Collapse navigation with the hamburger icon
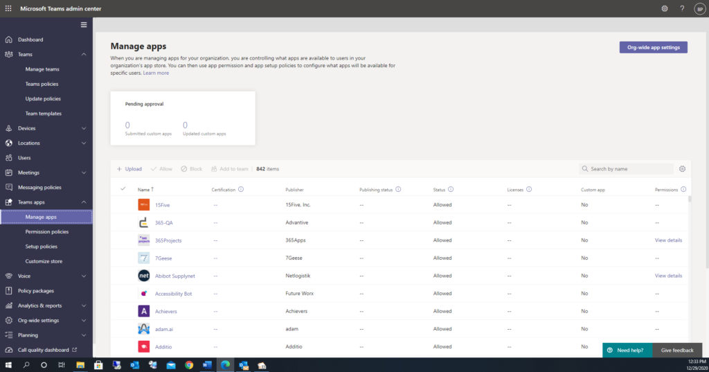Screen dimensions: 709x372 (x=84, y=25)
